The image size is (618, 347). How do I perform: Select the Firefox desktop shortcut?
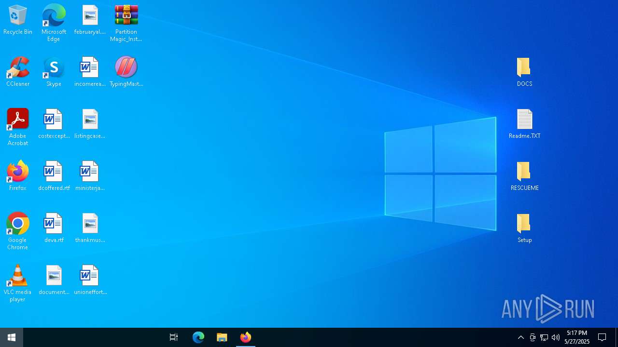(x=18, y=176)
